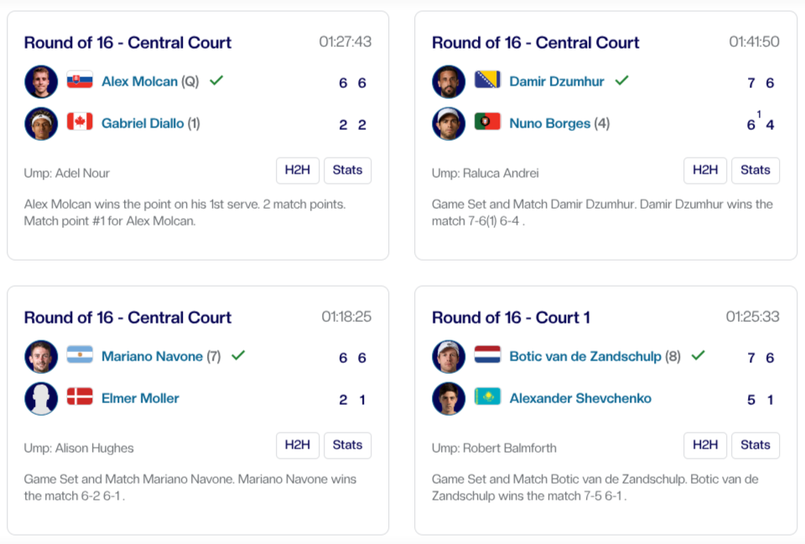Open Damir Dzumhur's player profile link

(557, 81)
